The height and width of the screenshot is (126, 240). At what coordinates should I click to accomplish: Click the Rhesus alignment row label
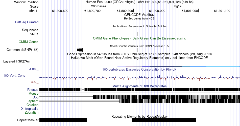pos(33,90)
